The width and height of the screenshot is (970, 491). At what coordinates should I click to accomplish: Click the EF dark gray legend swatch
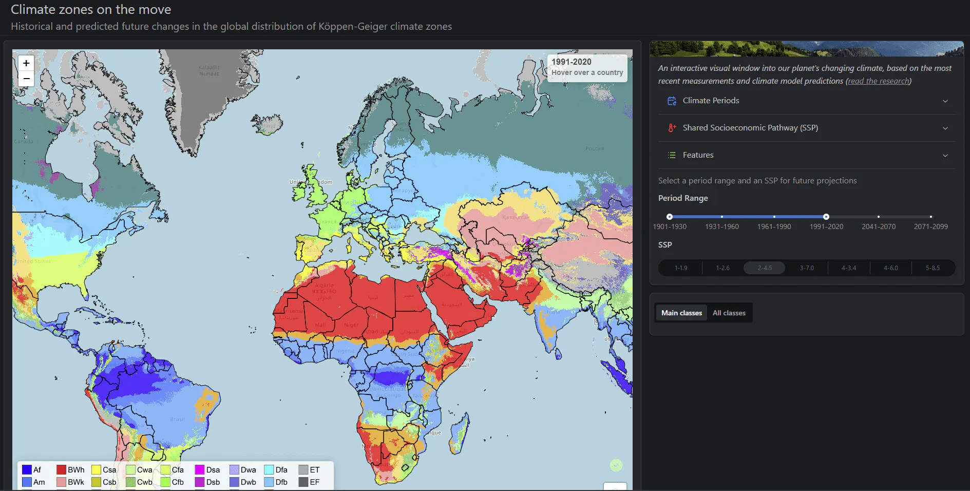point(303,482)
